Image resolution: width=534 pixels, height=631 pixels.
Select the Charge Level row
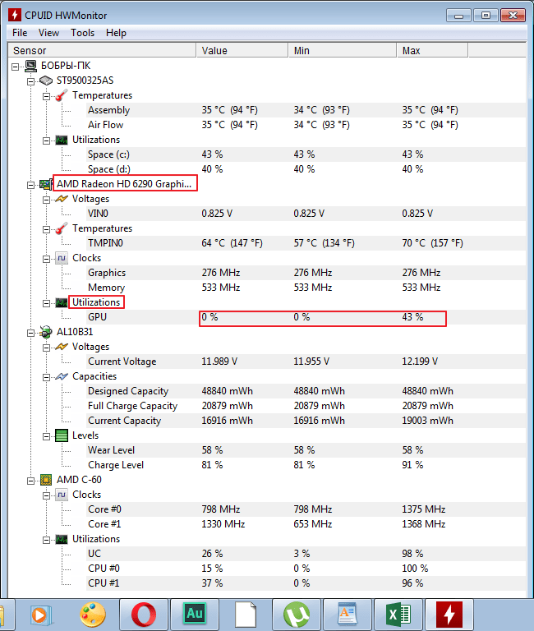coord(306,465)
